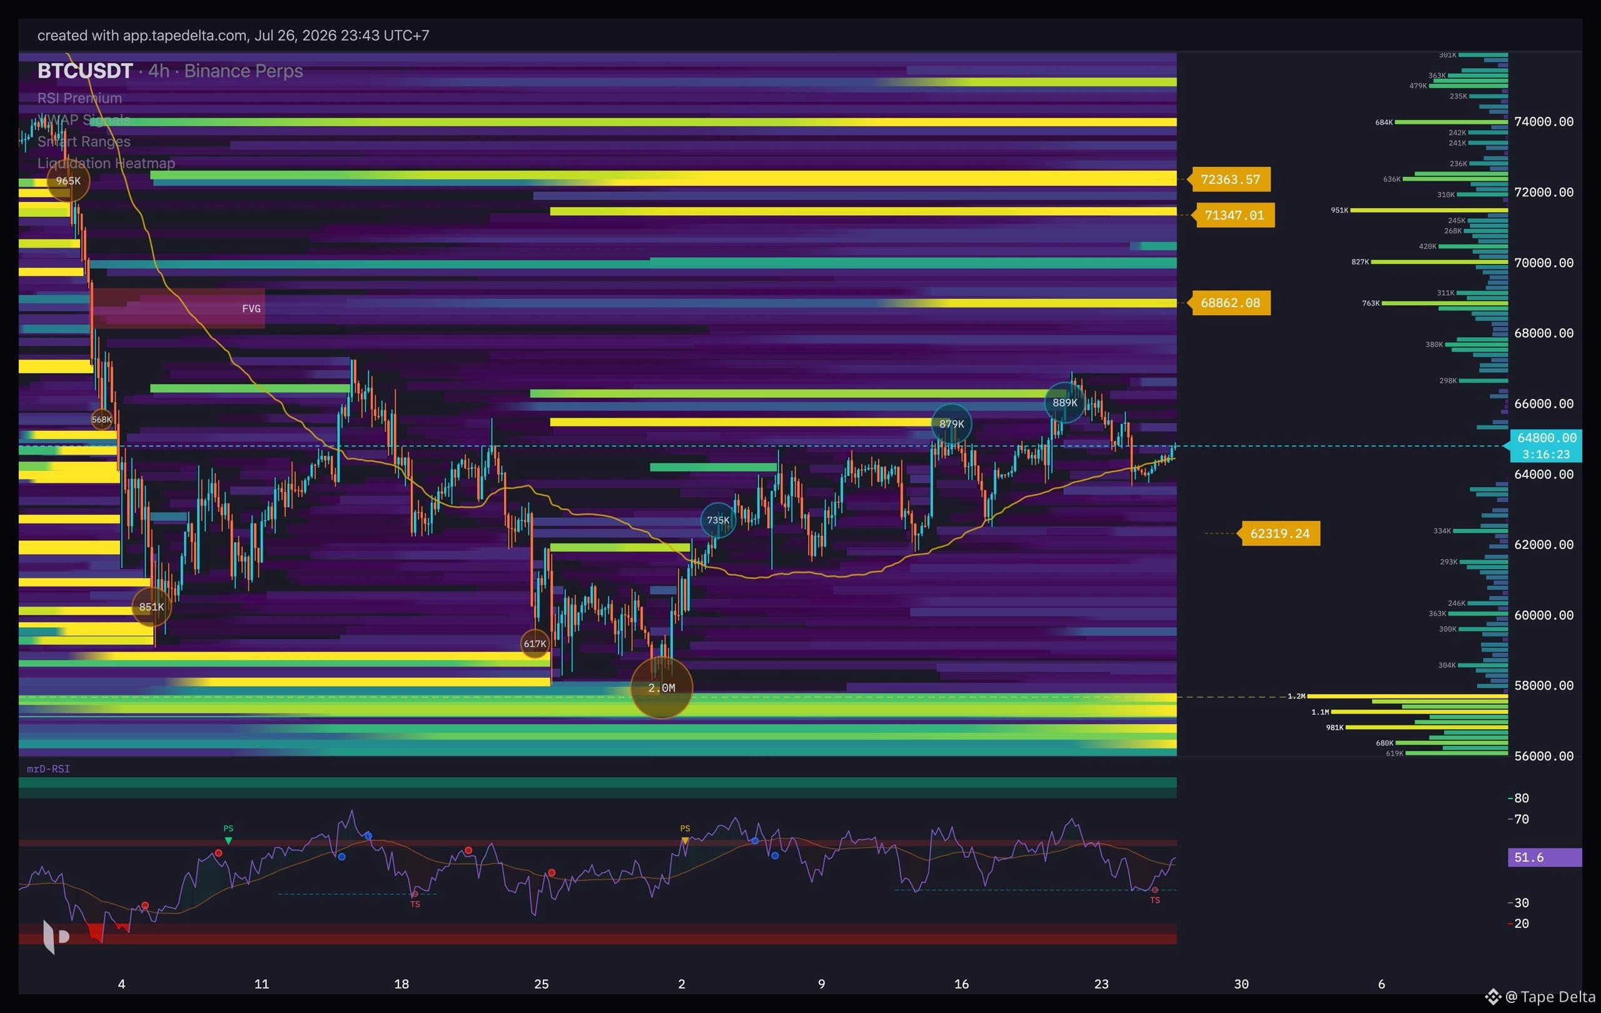Select the 617K liquidation bubble

pos(535,643)
